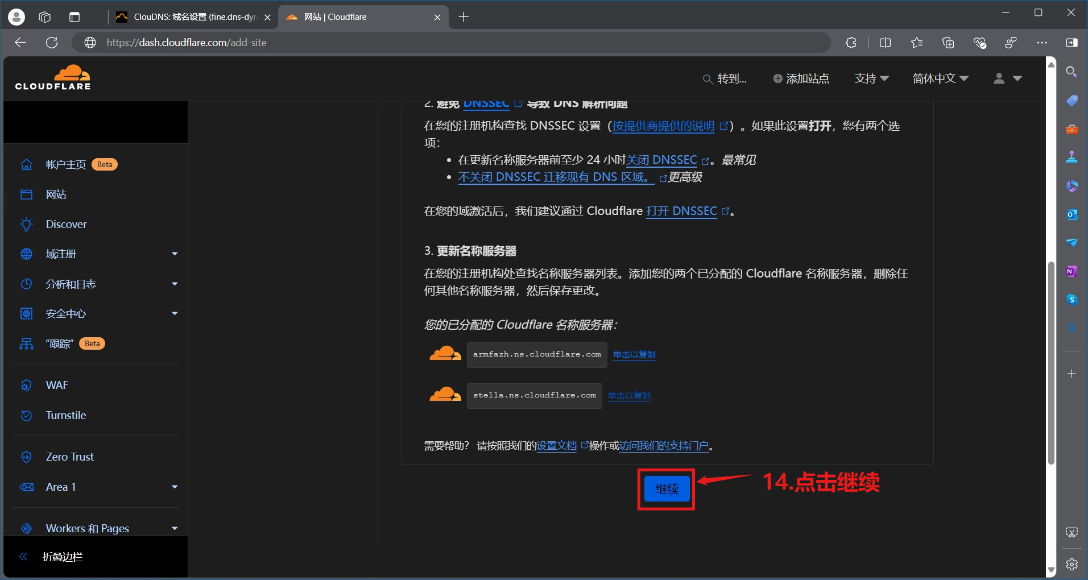Refresh the page
This screenshot has width=1088, height=580.
click(52, 43)
